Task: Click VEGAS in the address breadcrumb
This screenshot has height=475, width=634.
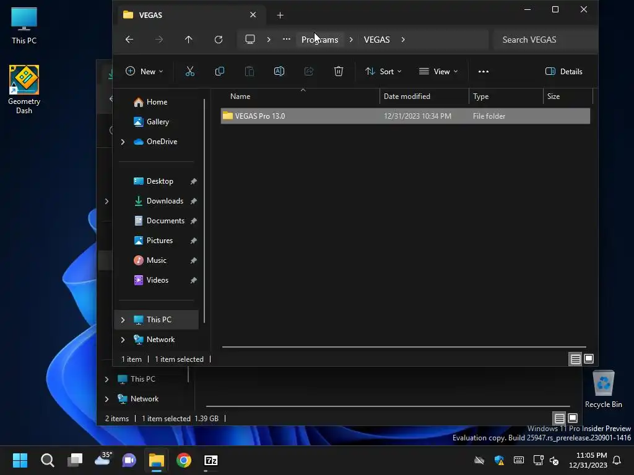Action: 376,40
